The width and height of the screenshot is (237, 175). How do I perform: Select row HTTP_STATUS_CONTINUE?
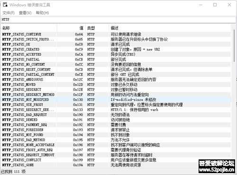point(116,34)
